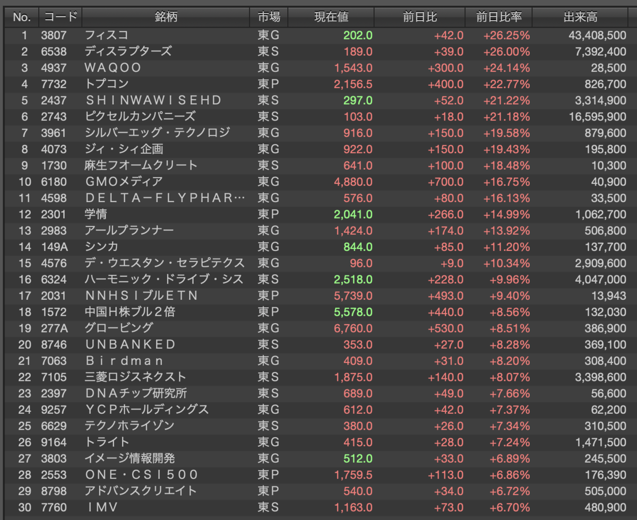Click the グロービング stock name
637x520 pixels.
pos(119,328)
